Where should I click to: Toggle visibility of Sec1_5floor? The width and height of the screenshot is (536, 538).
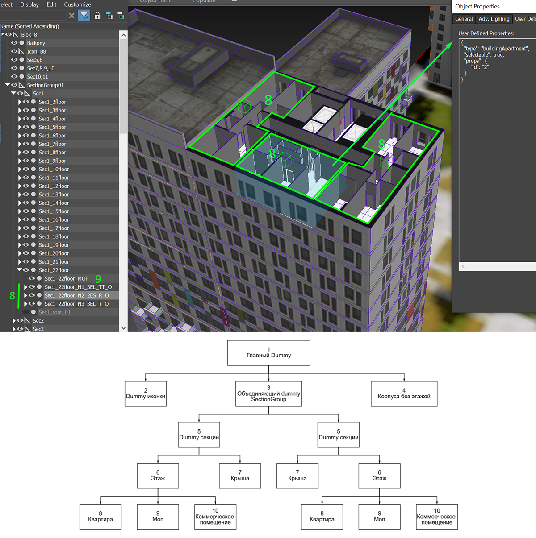pyautogui.click(x=26, y=127)
